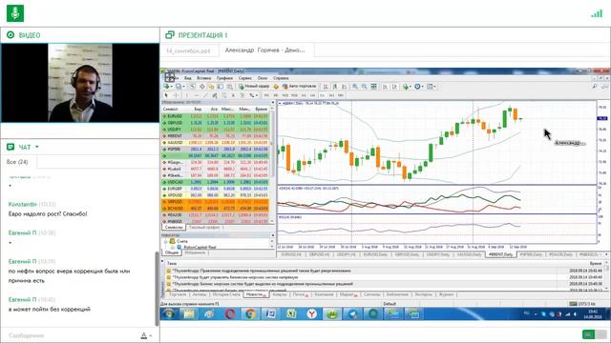Select line chart display icon
Image resolution: width=611 pixels, height=343 pixels.
coord(344,87)
